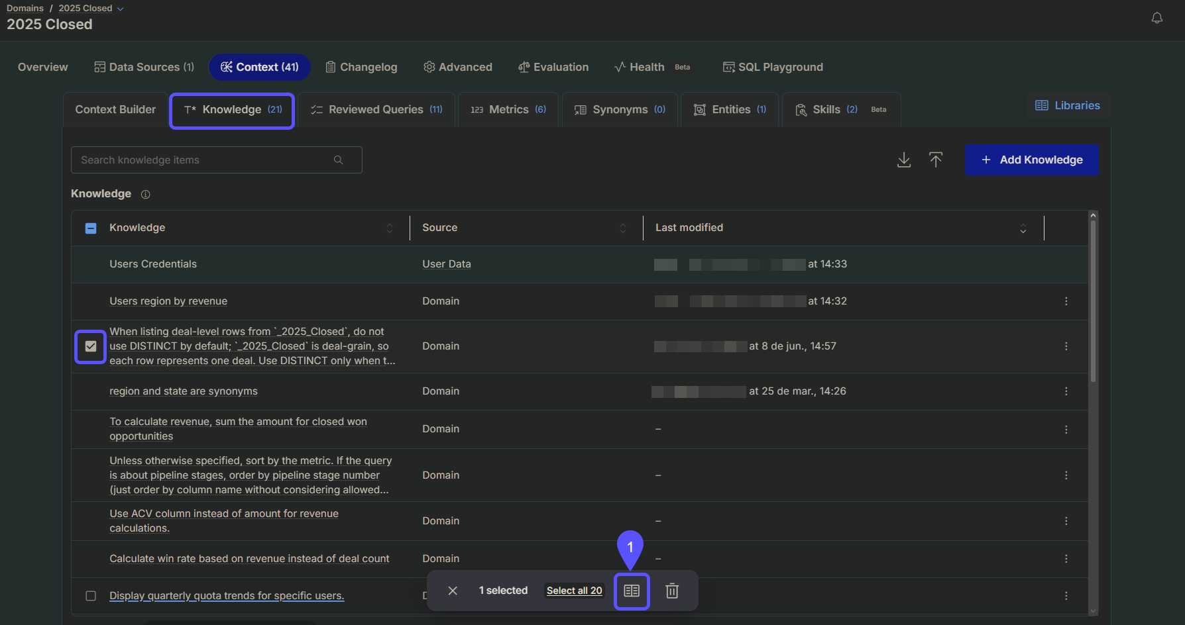Open Display quarterly quota trends item

click(227, 596)
